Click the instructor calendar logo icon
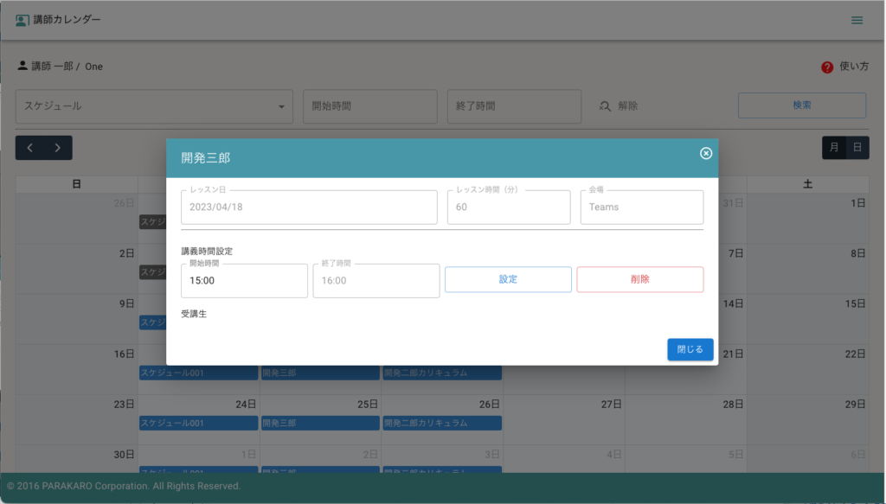Screen dimensions: 886x504 22,20
